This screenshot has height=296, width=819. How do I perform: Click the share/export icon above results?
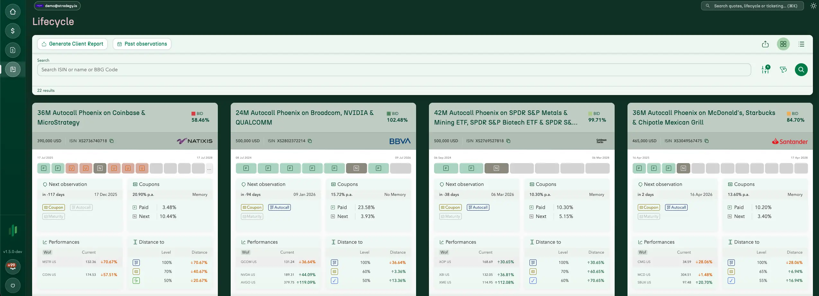coord(766,44)
